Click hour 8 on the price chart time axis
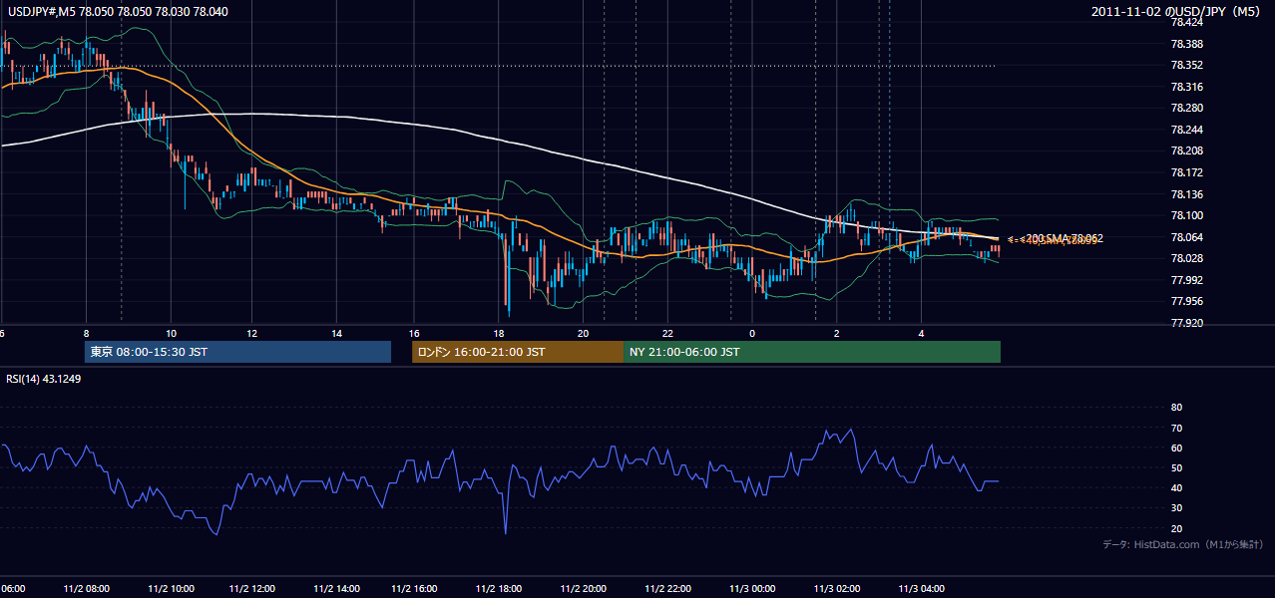The width and height of the screenshot is (1275, 598). (x=86, y=333)
